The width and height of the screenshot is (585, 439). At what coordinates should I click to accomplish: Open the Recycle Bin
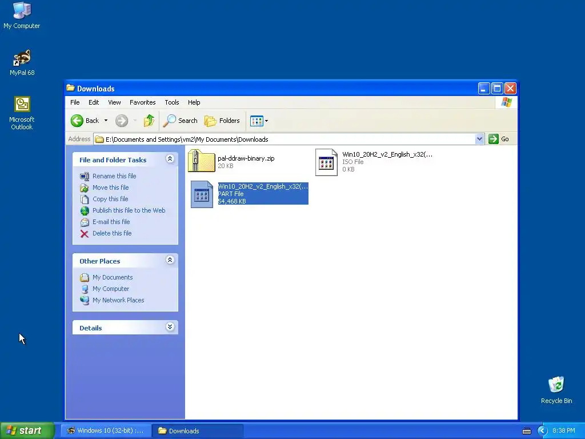point(556,390)
